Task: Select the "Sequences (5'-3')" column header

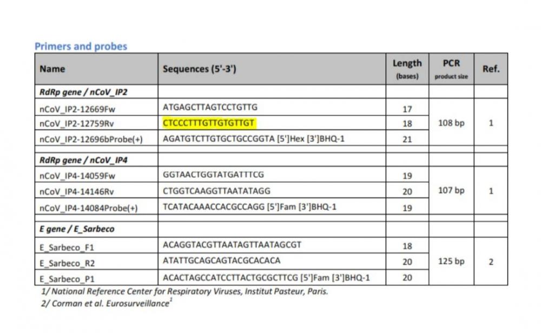Action: (x=199, y=69)
